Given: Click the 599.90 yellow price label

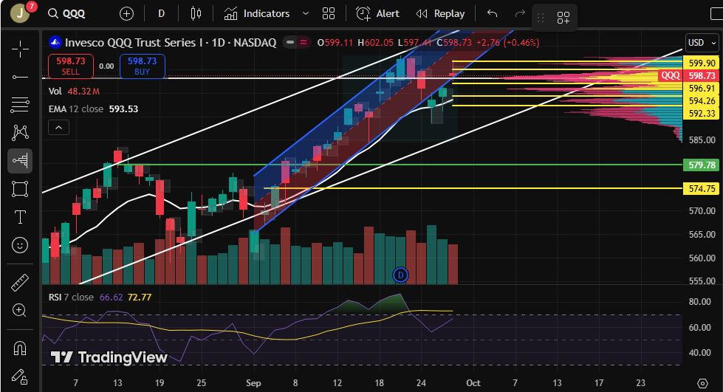Looking at the screenshot, I should click(701, 63).
